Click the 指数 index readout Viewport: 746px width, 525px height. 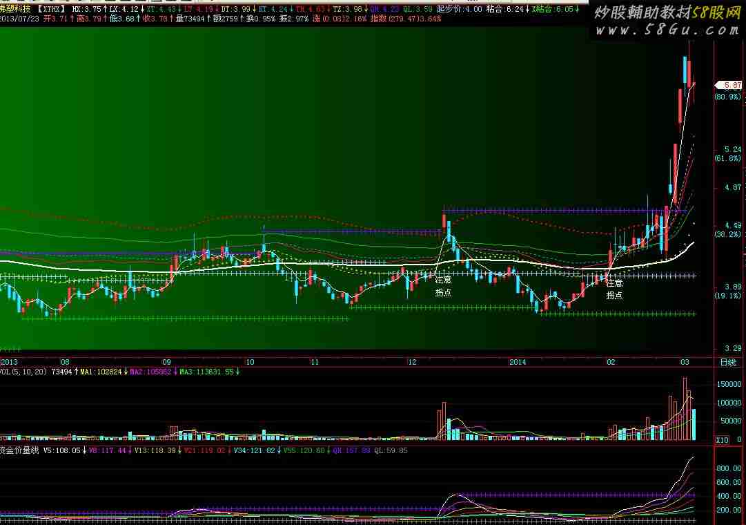(x=405, y=19)
